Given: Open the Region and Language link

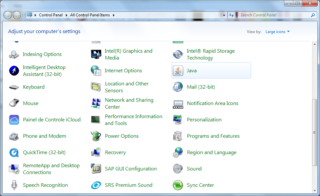Looking at the screenshot, I should point(211,152).
